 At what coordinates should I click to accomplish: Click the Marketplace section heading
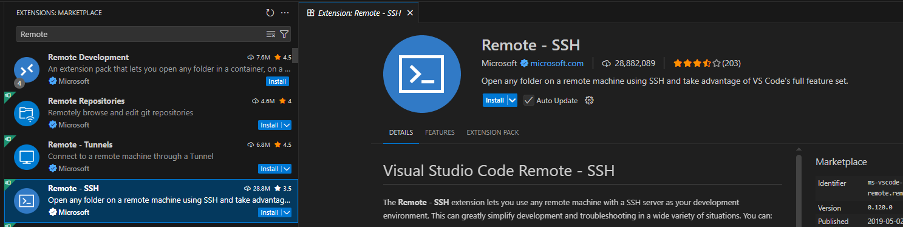(x=841, y=162)
